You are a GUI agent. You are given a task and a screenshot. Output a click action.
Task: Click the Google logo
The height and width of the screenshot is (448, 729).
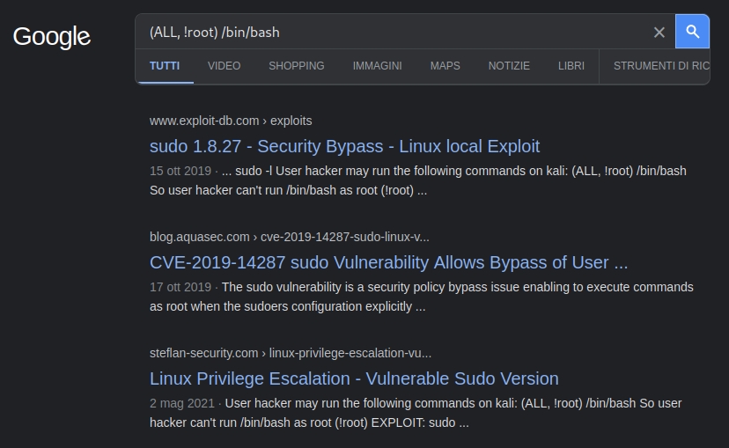pyautogui.click(x=52, y=36)
